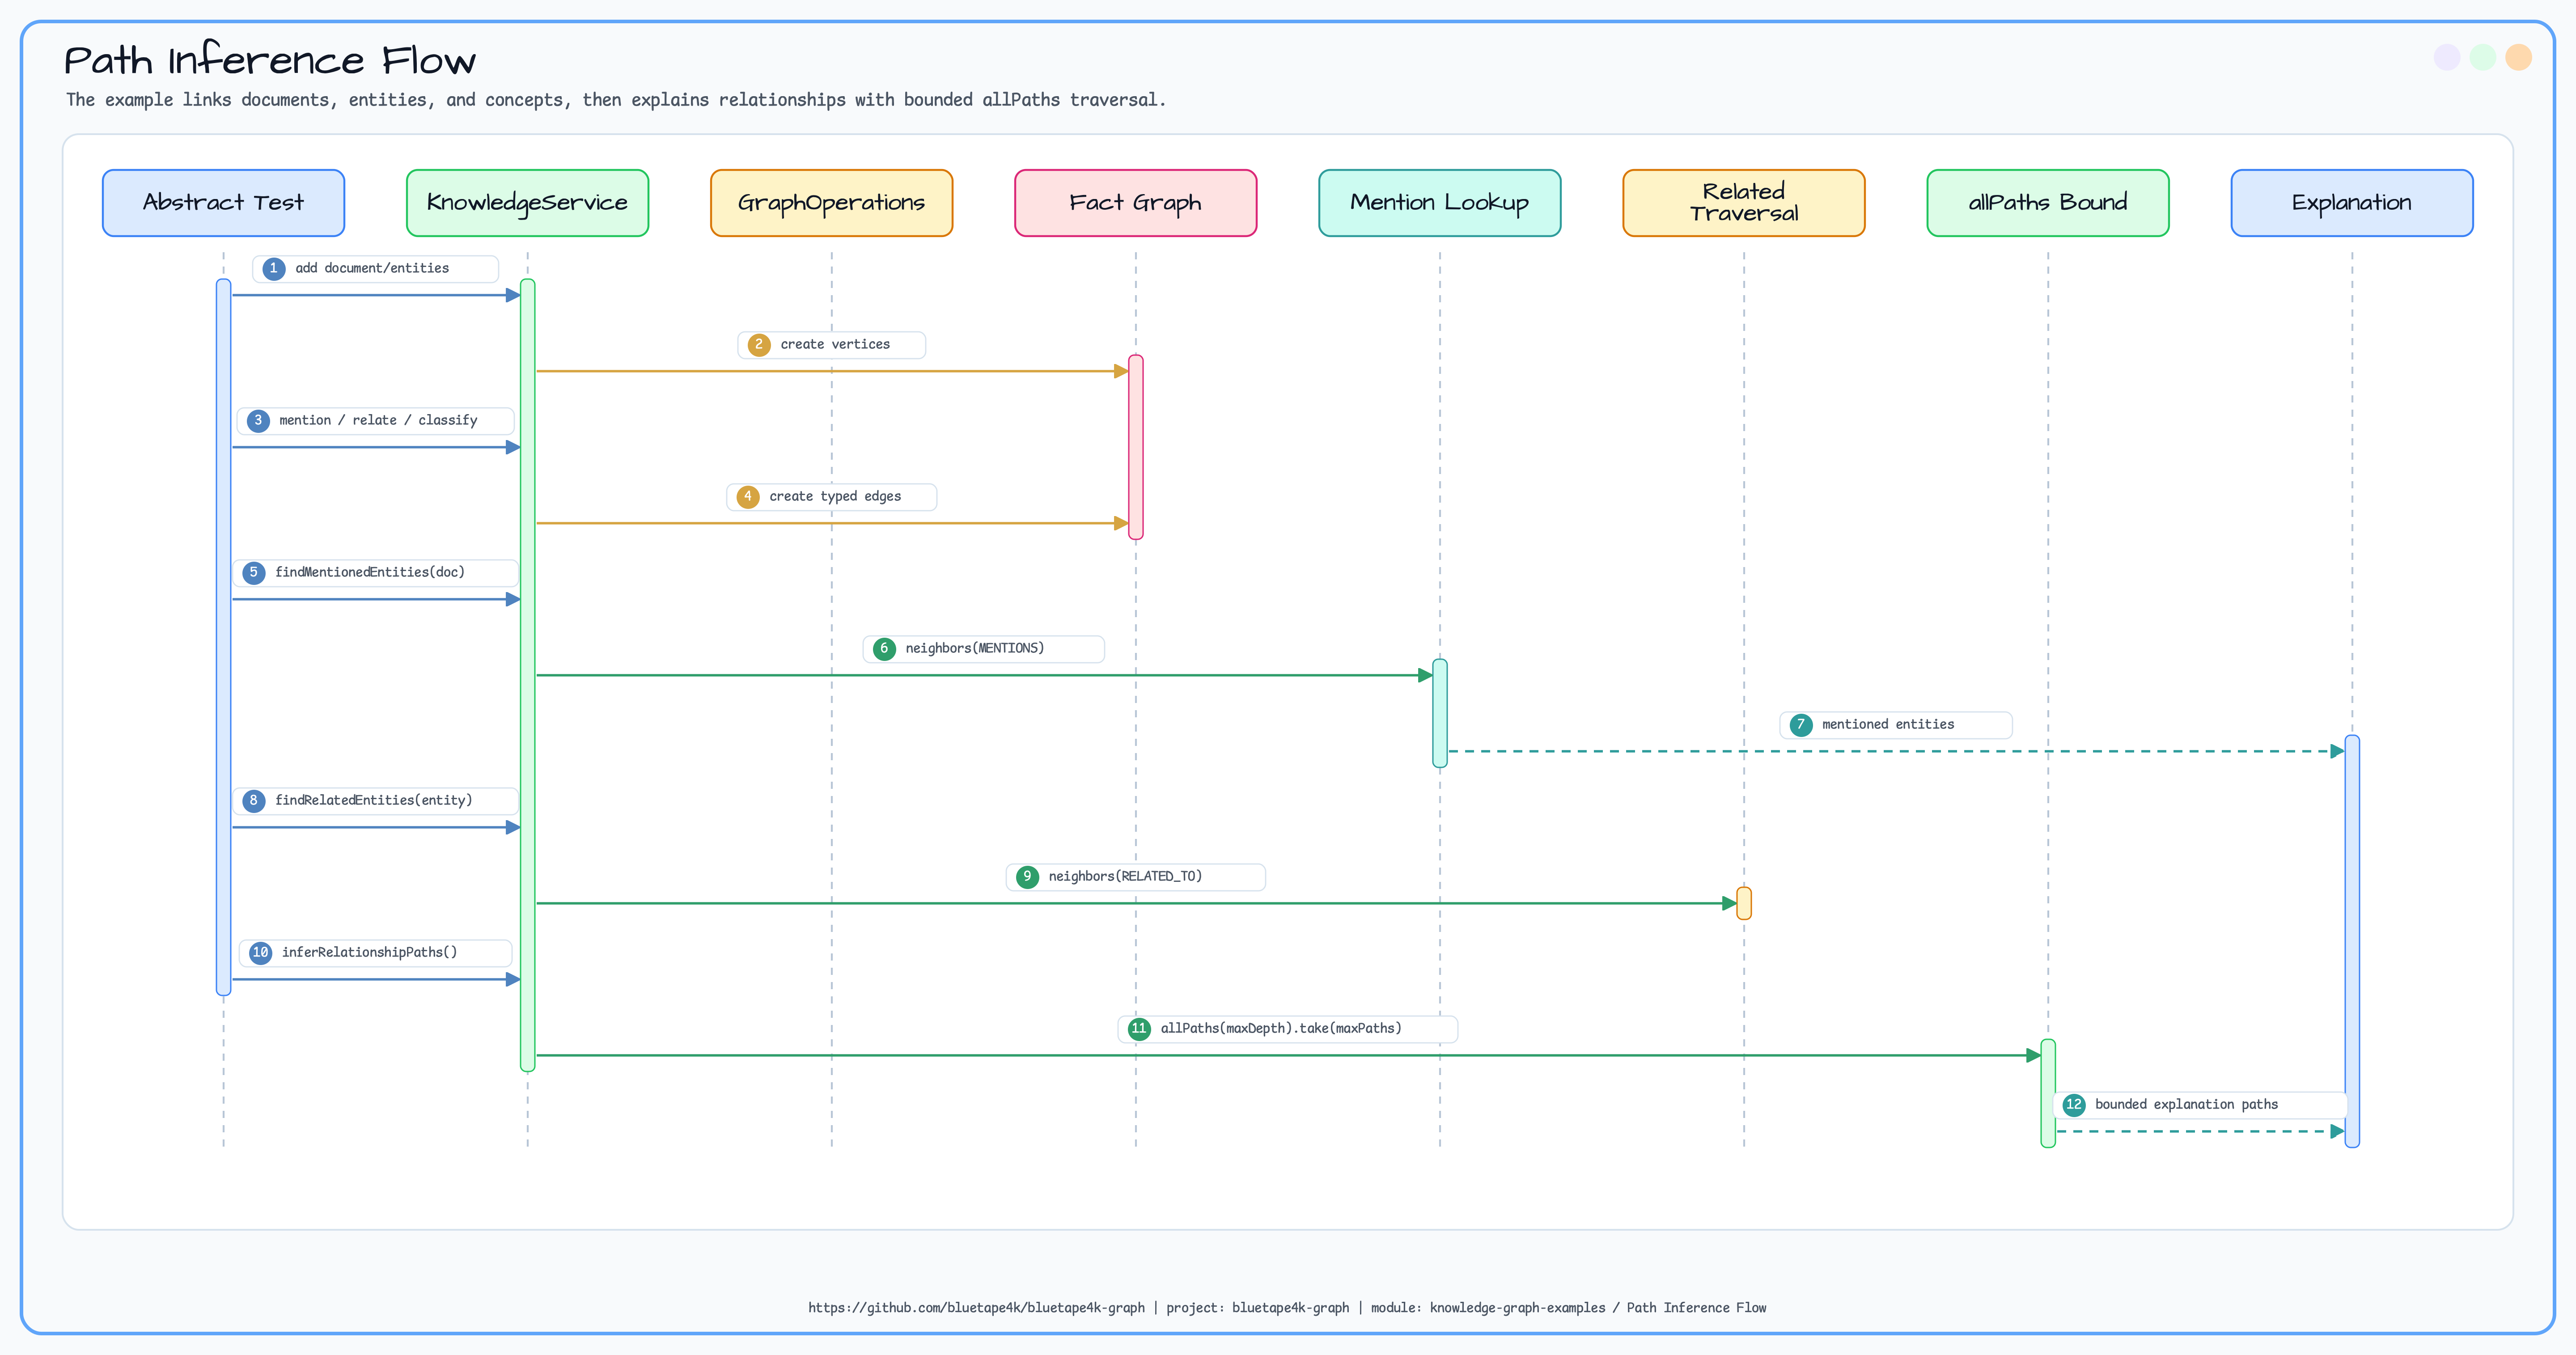Click step 2 number badge
Image resolution: width=2576 pixels, height=1355 pixels.
coord(759,345)
